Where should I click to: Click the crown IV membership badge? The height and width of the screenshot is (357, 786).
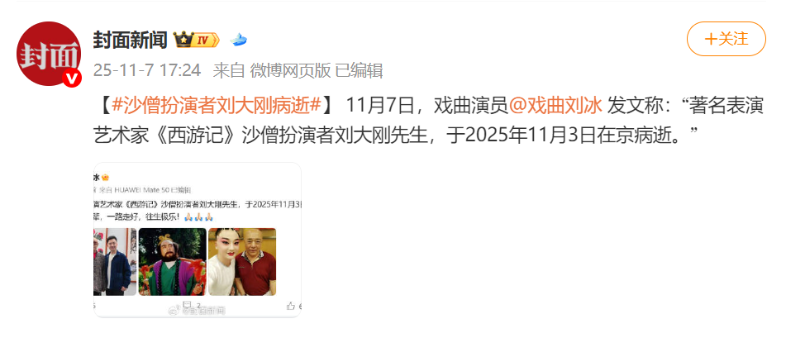(197, 39)
